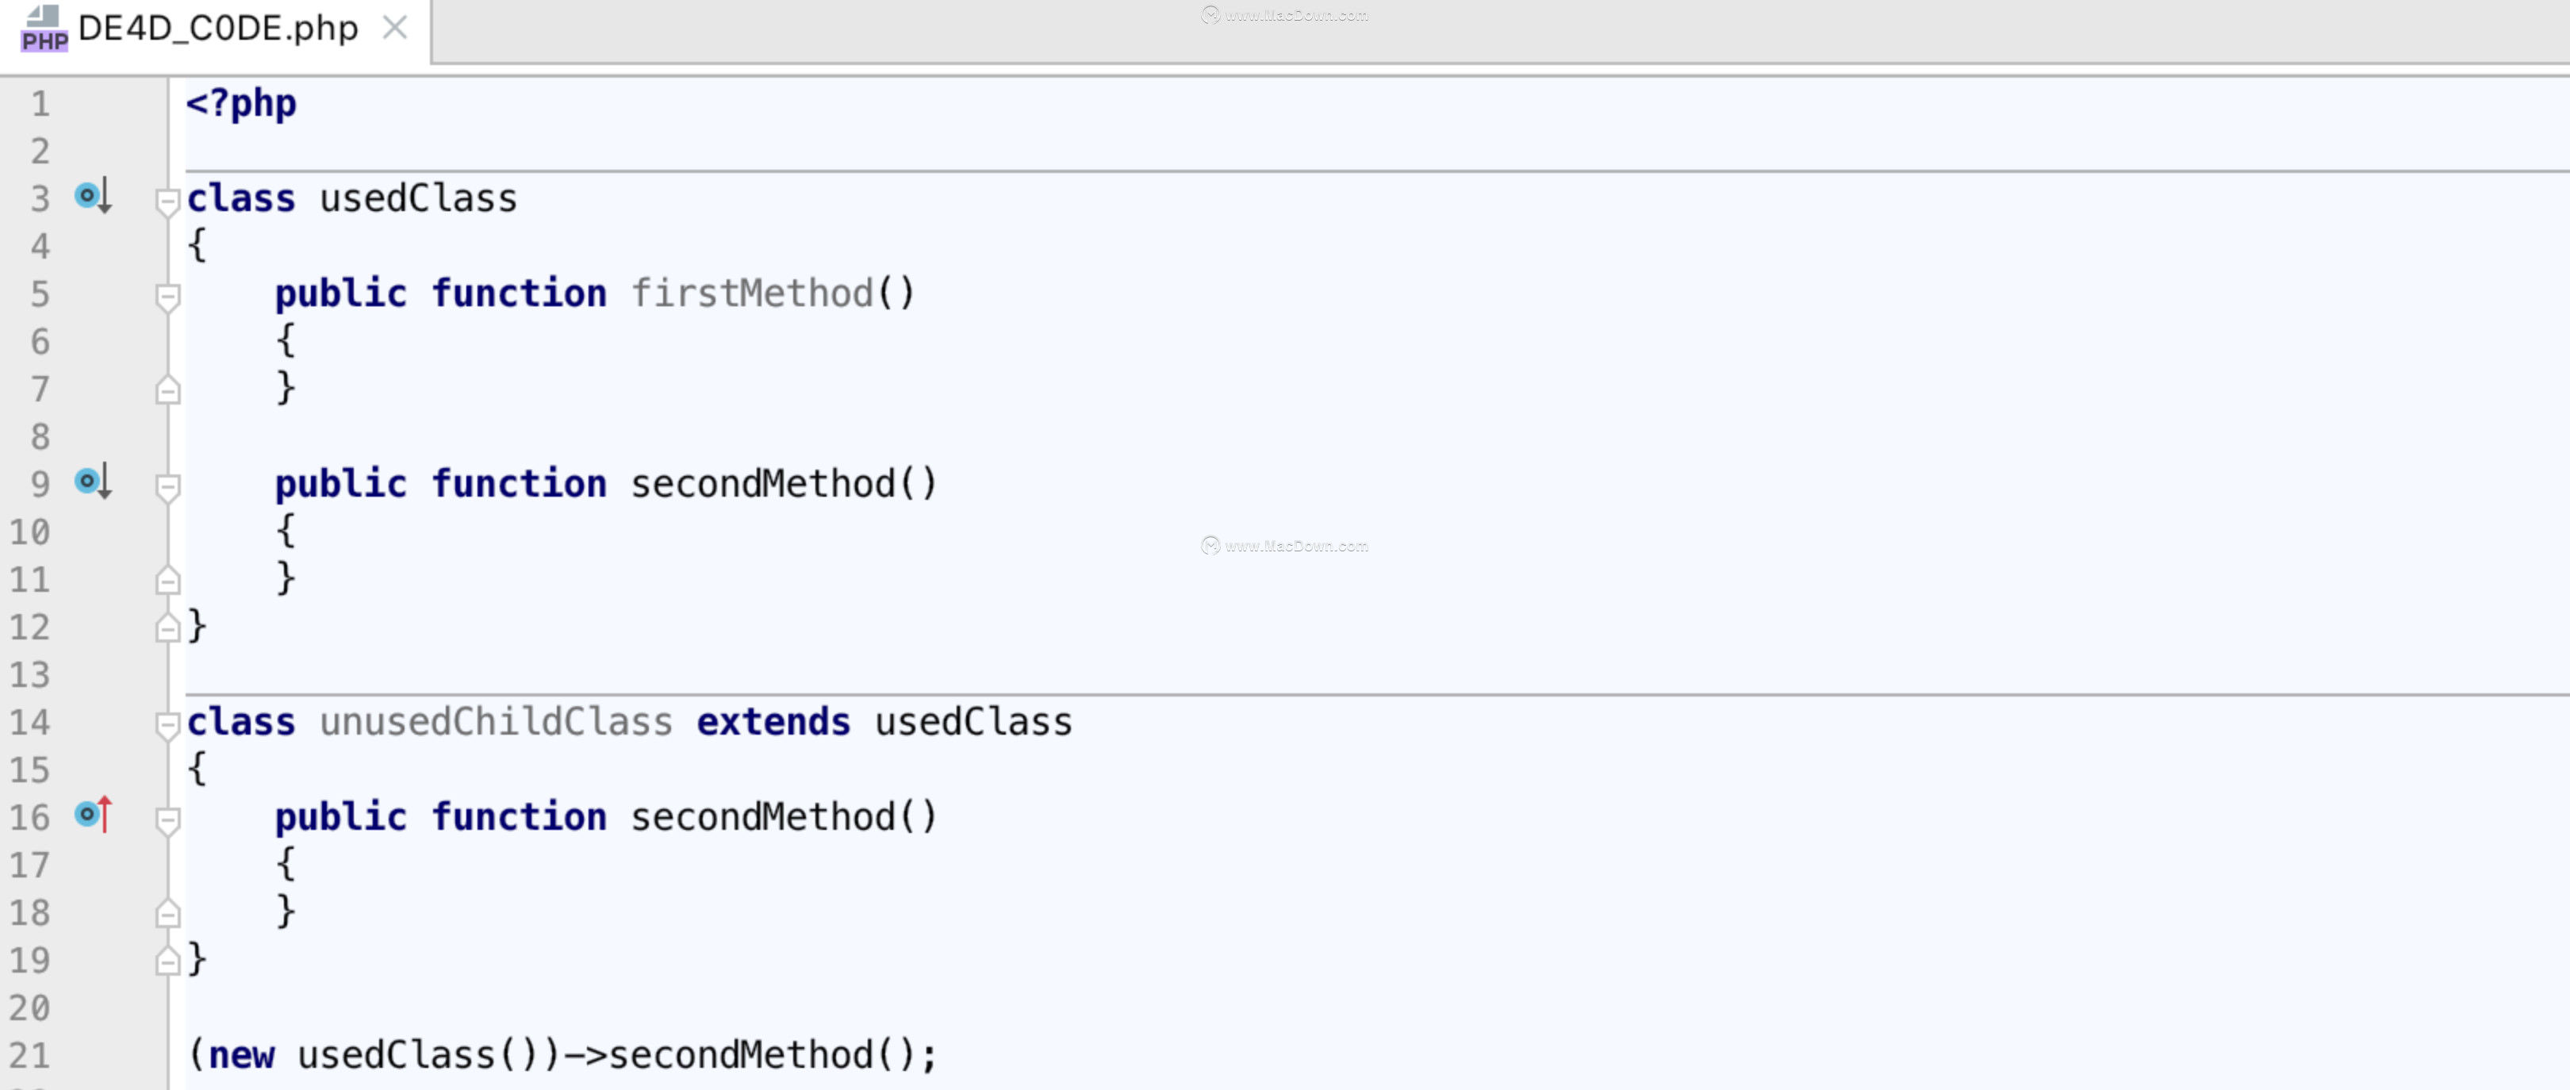Click class fold end marker on line 12

(167, 628)
